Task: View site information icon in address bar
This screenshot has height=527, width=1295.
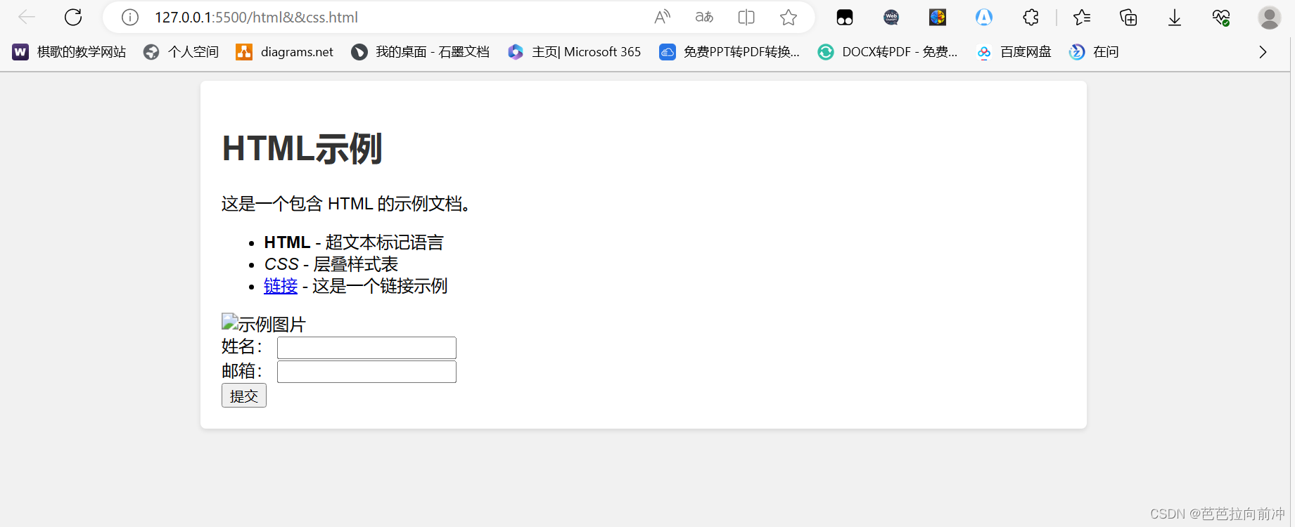Action: coord(130,17)
